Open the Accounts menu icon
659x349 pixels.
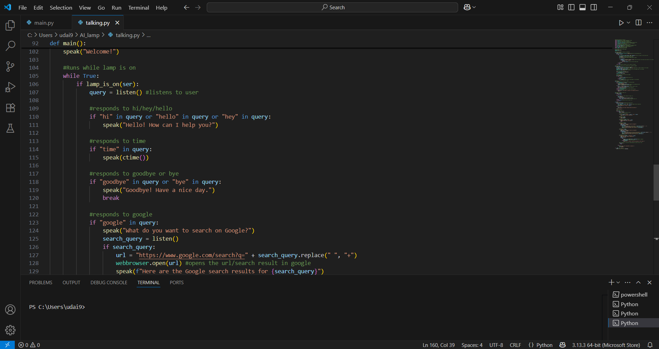(x=10, y=310)
